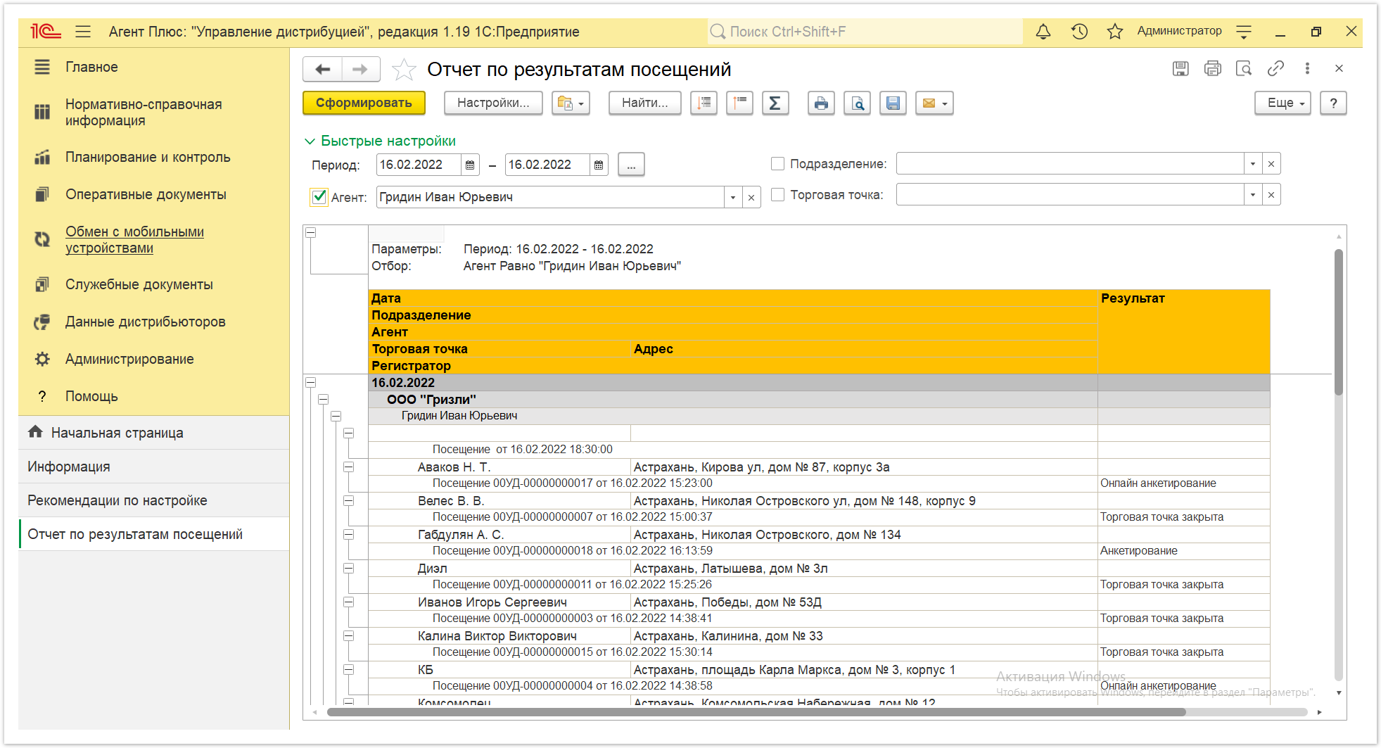Open help with the ? button
Viewport: 1381px width, 748px height.
pos(1333,103)
